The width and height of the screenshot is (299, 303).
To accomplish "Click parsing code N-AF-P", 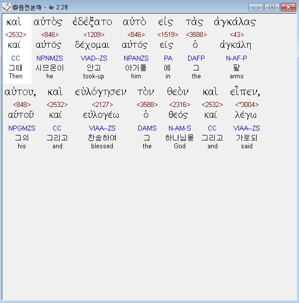I will (236, 58).
